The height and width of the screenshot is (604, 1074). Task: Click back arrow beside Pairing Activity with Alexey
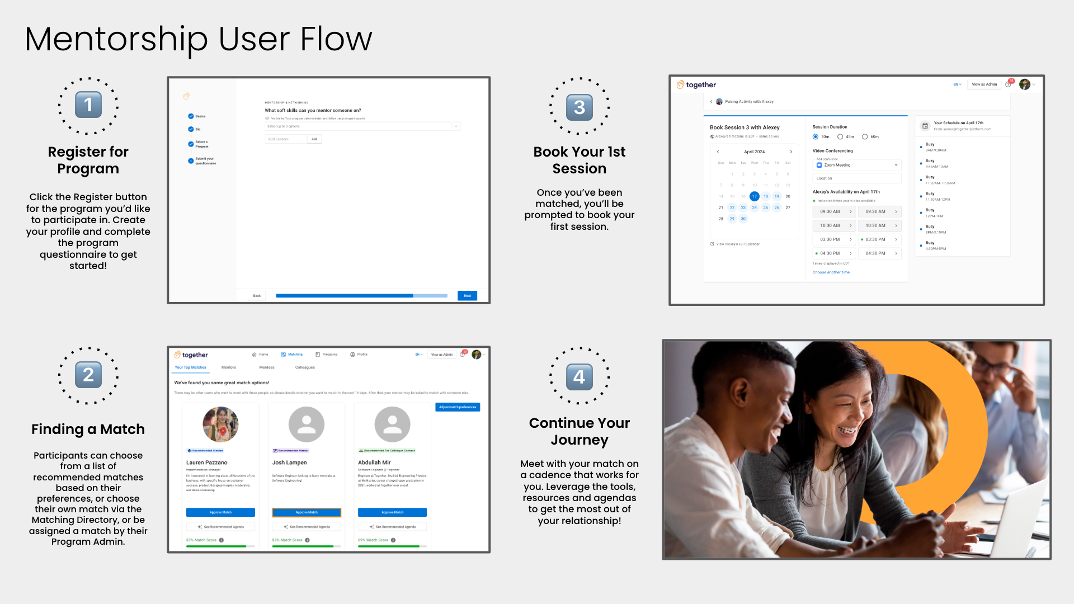point(711,102)
